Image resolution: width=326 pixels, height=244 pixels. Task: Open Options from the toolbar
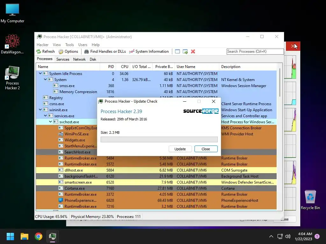click(x=68, y=51)
